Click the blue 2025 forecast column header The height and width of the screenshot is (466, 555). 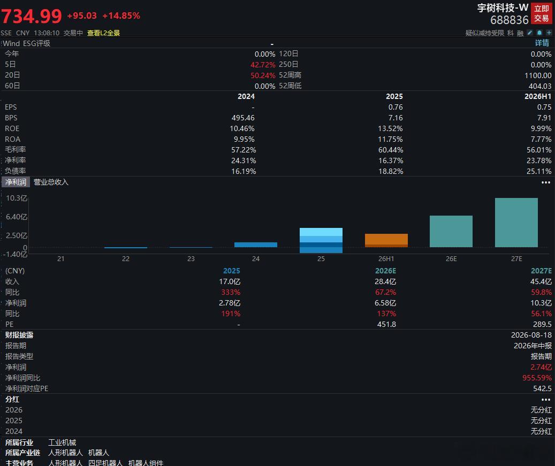click(x=232, y=271)
